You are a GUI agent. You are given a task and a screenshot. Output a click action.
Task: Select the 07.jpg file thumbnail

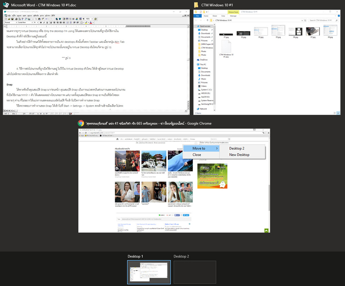point(313,32)
